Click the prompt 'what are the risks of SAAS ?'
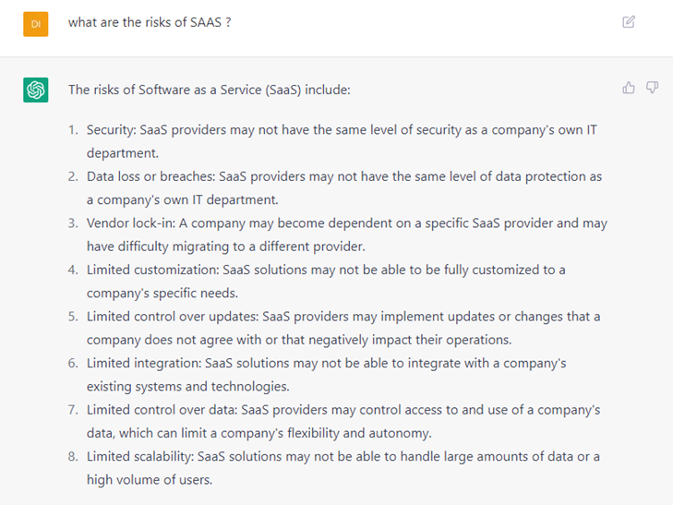 150,22
